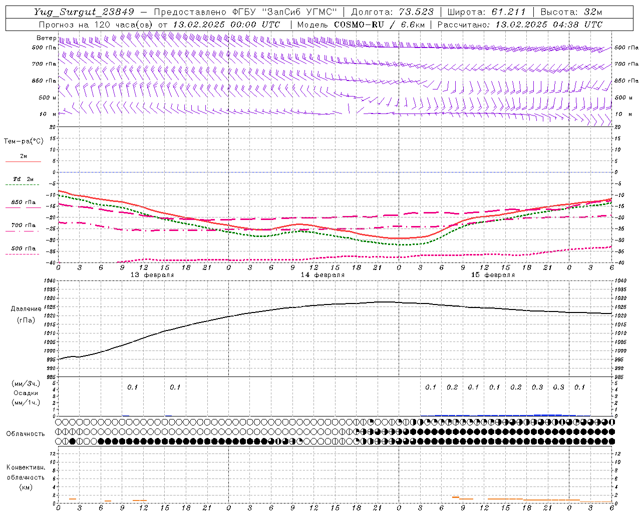Select the Высота: 32м header entry
Viewport: 641px width, 512px height.
(x=571, y=12)
